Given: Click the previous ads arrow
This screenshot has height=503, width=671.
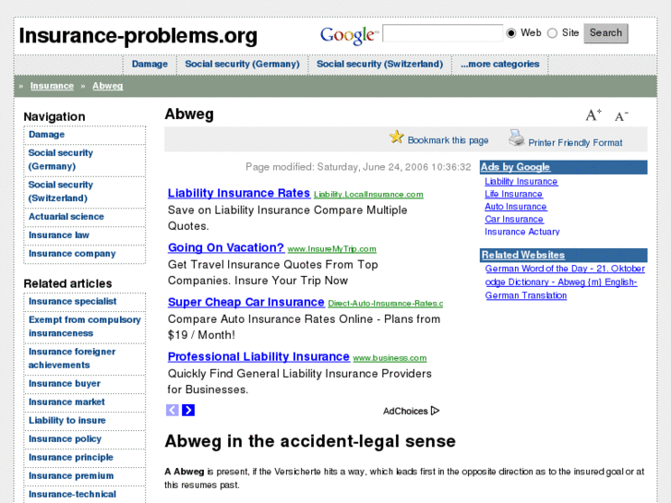Looking at the screenshot, I should [x=172, y=410].
